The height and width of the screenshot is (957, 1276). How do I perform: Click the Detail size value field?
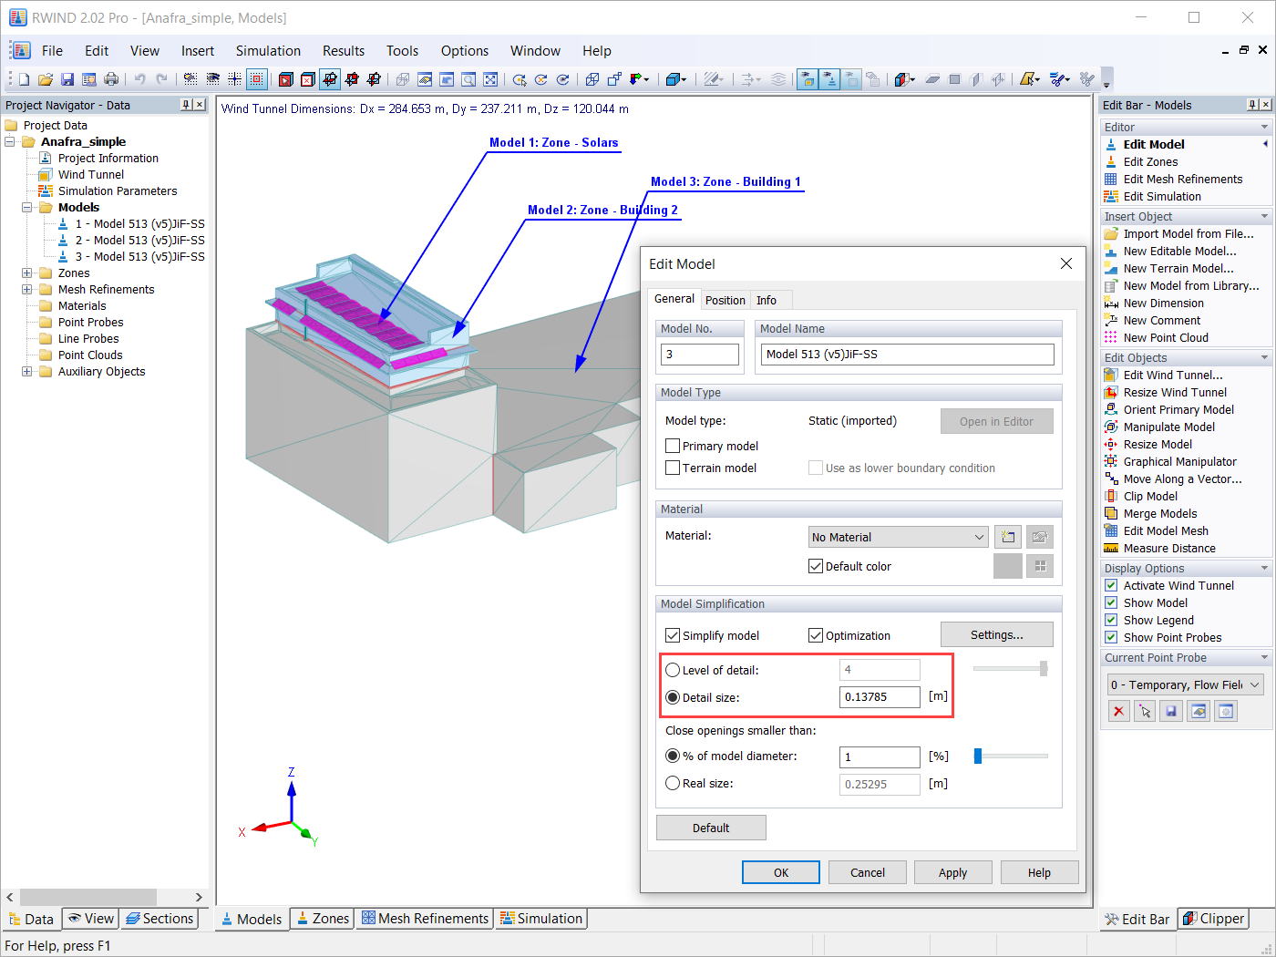coord(880,697)
